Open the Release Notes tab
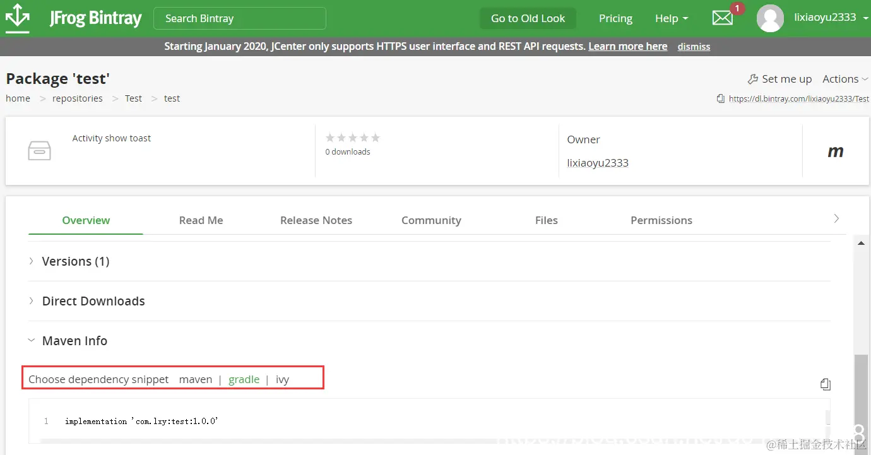 tap(316, 220)
